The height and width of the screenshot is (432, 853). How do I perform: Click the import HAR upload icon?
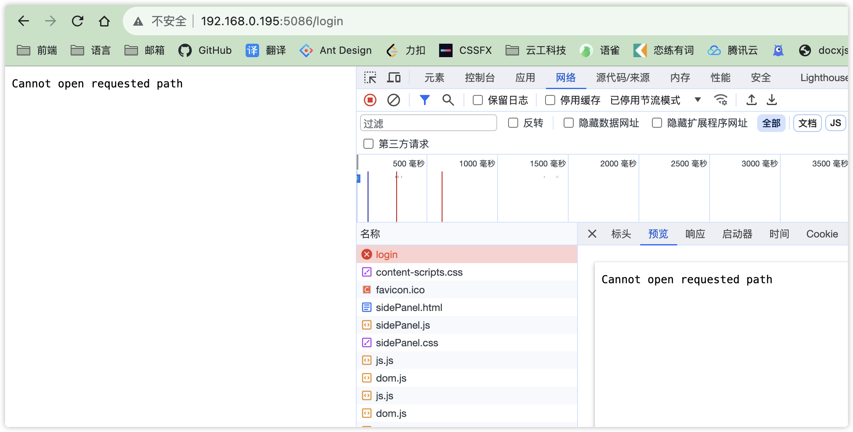(x=751, y=100)
